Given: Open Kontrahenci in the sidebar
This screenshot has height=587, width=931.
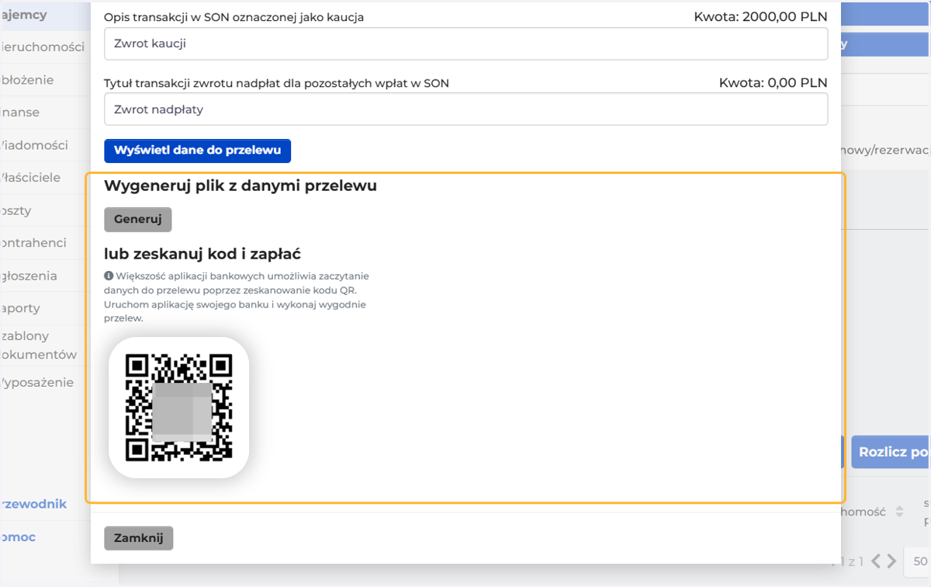Looking at the screenshot, I should tap(33, 243).
